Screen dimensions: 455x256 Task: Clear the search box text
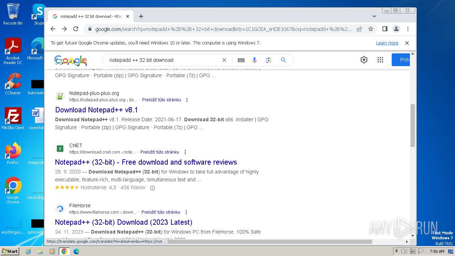pos(224,60)
